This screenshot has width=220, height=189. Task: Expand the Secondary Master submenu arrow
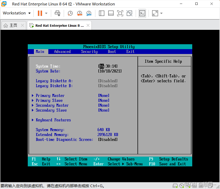(33, 105)
